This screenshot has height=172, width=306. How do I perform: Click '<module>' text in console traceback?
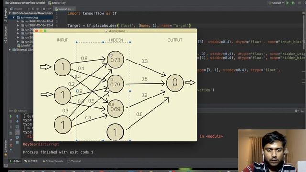coord(214,136)
